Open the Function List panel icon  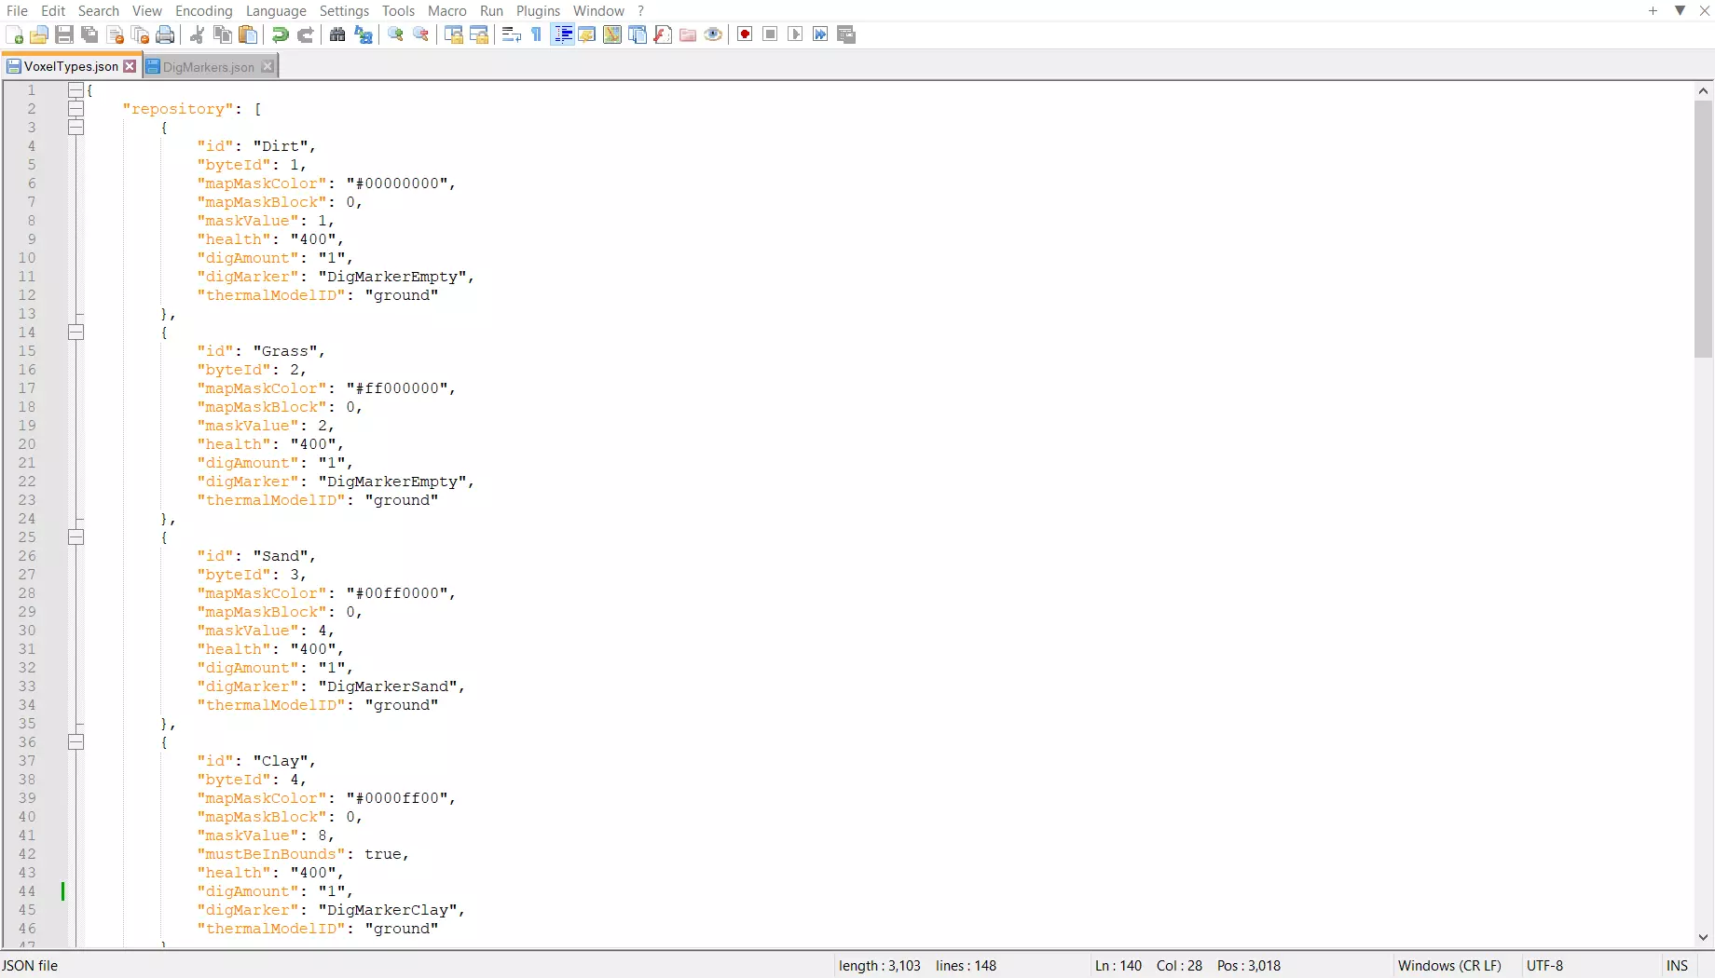pyautogui.click(x=663, y=34)
